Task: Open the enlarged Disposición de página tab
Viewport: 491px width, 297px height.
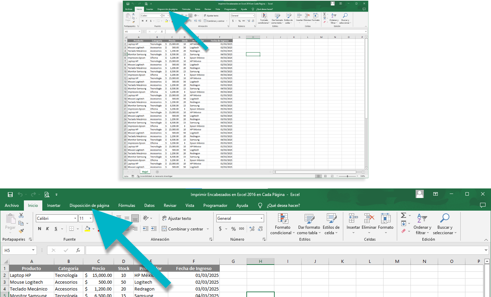Action: [x=89, y=206]
